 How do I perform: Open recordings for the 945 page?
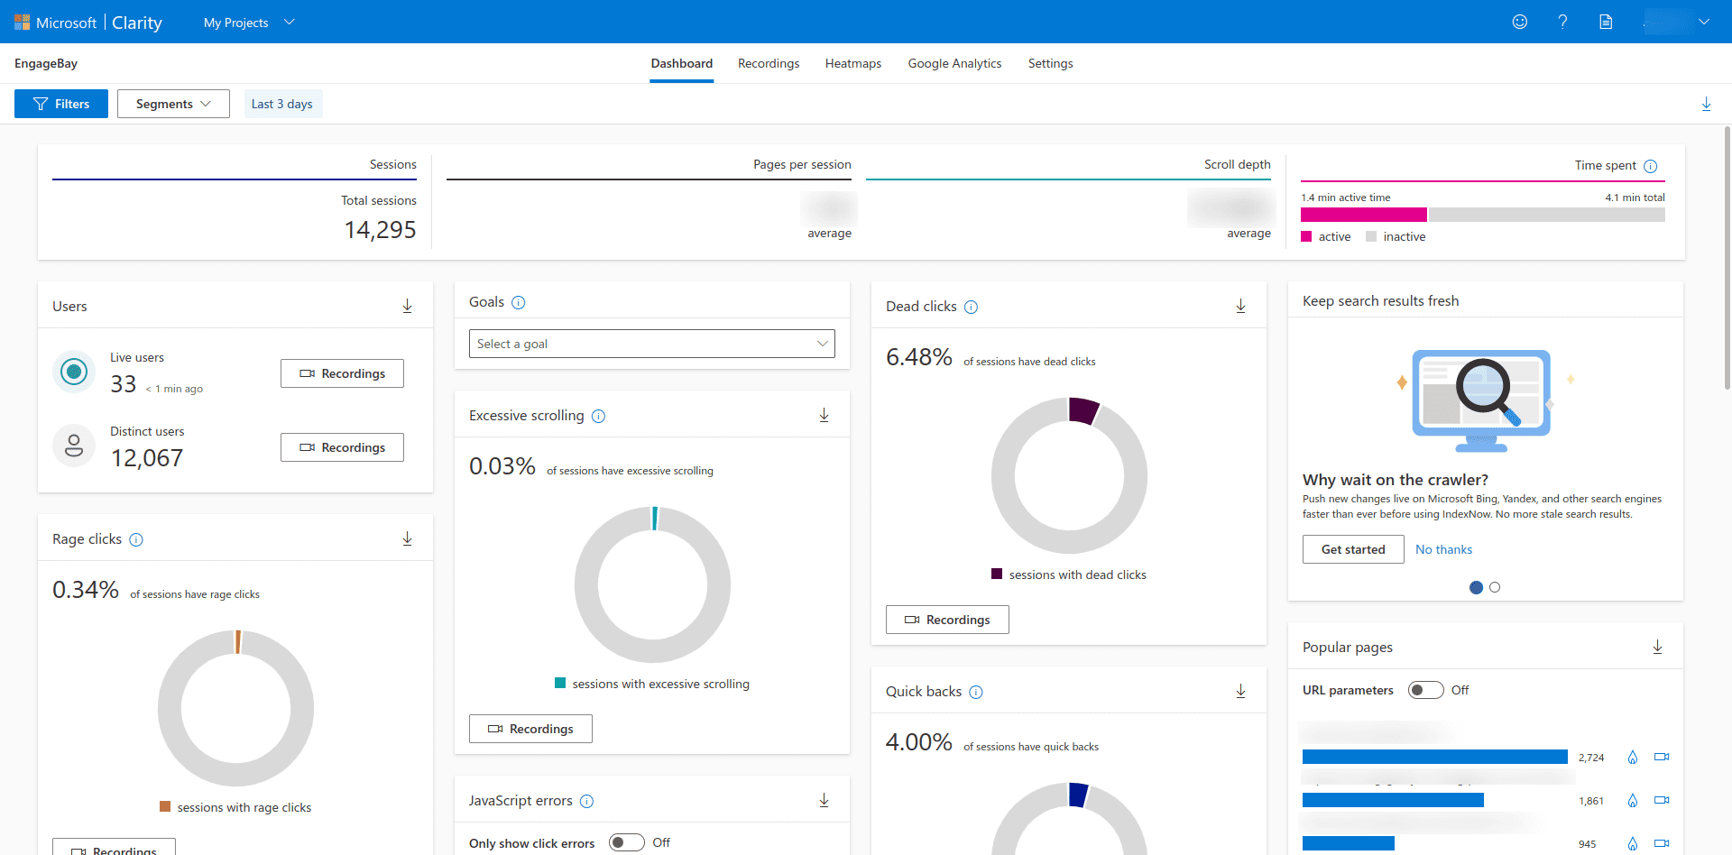pyautogui.click(x=1662, y=844)
